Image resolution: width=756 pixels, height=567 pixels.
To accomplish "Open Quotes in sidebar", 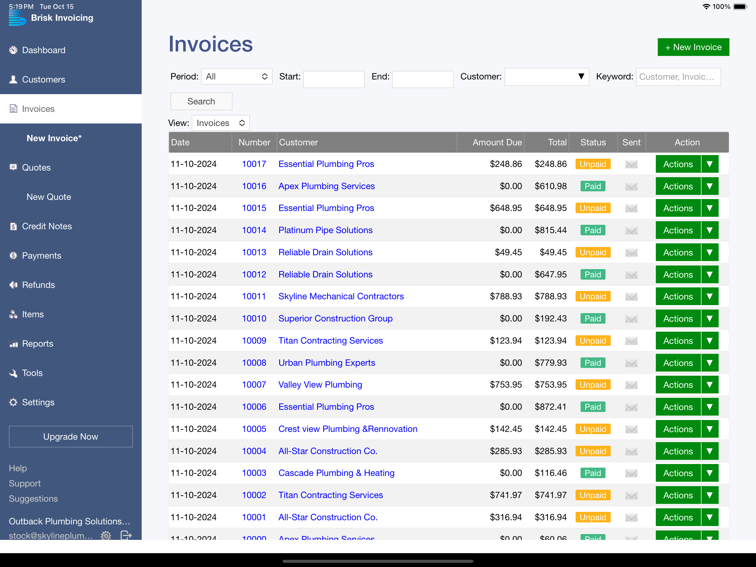I will pos(71,167).
